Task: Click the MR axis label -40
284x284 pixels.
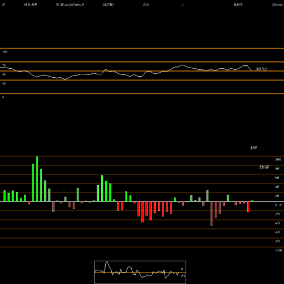Action: click(x=277, y=223)
